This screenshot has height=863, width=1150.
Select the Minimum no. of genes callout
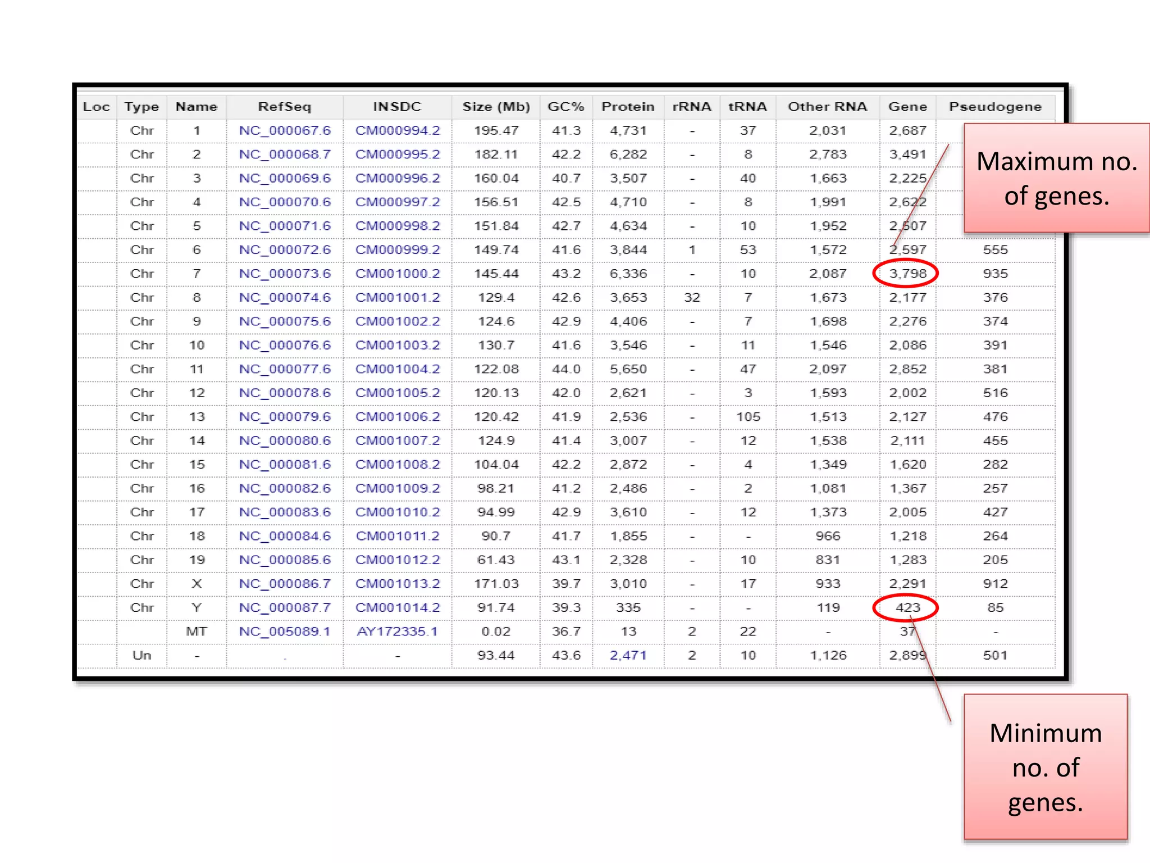click(1045, 767)
